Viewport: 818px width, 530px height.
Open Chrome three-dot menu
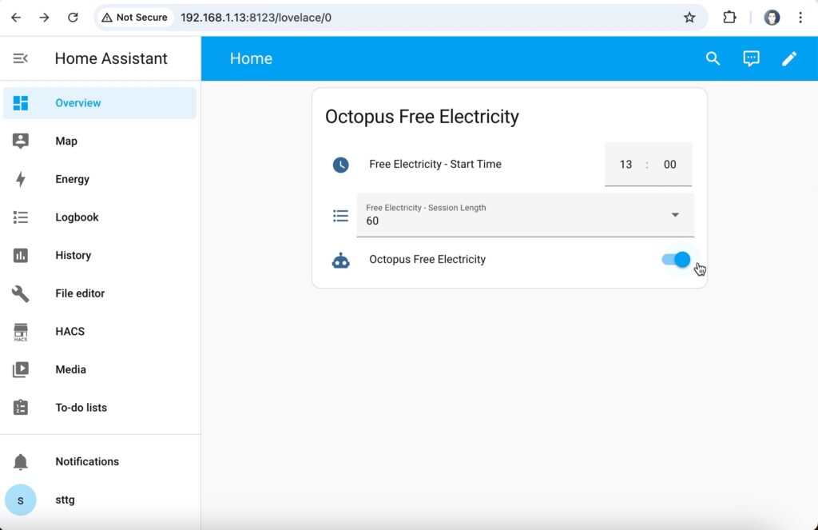click(800, 18)
